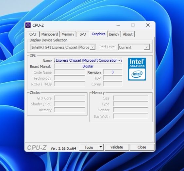
Task: Click the Tools button
Action: (89, 147)
